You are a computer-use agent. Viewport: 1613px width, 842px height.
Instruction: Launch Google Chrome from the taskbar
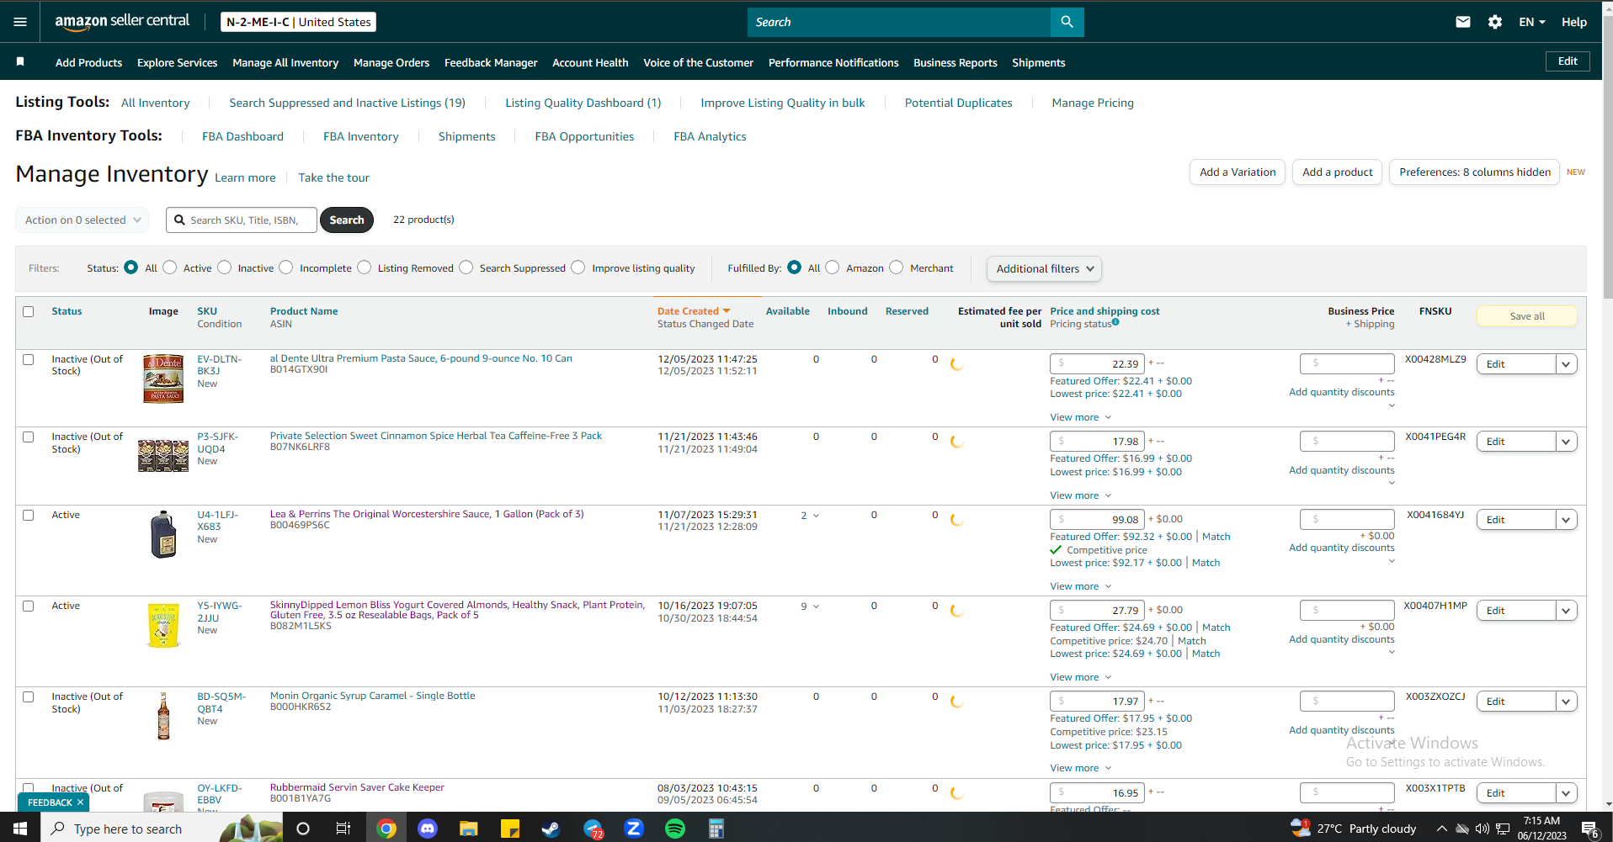(386, 829)
